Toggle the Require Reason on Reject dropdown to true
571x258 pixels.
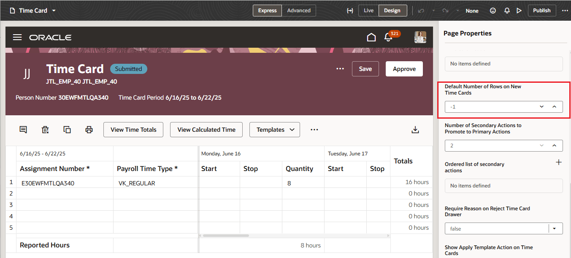[555, 228]
